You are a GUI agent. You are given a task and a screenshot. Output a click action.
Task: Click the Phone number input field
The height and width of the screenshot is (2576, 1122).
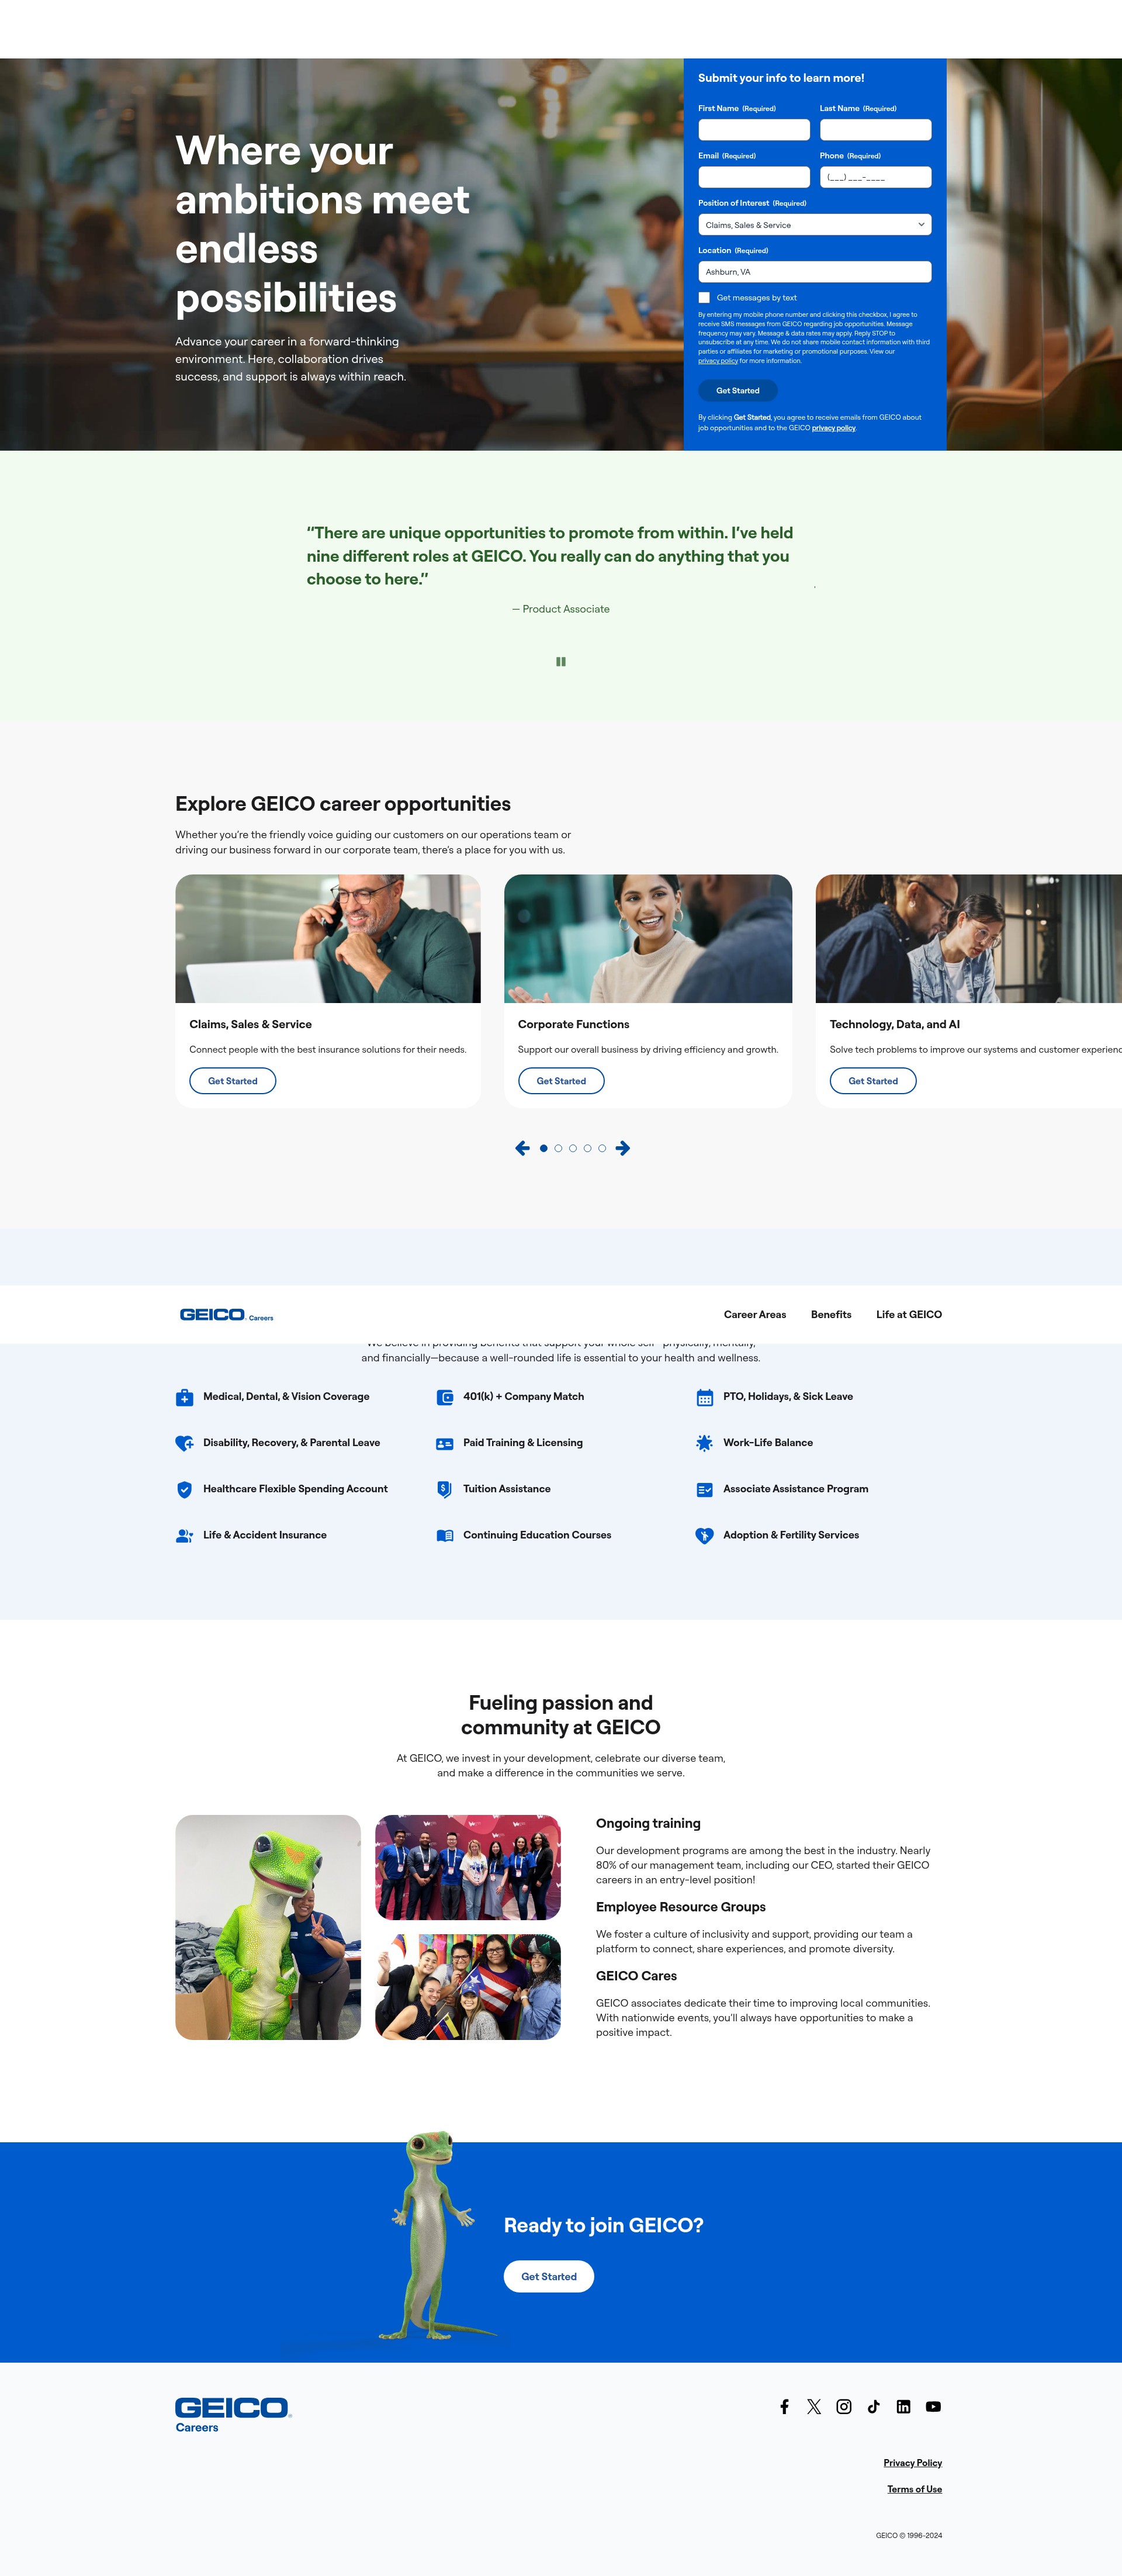[876, 177]
